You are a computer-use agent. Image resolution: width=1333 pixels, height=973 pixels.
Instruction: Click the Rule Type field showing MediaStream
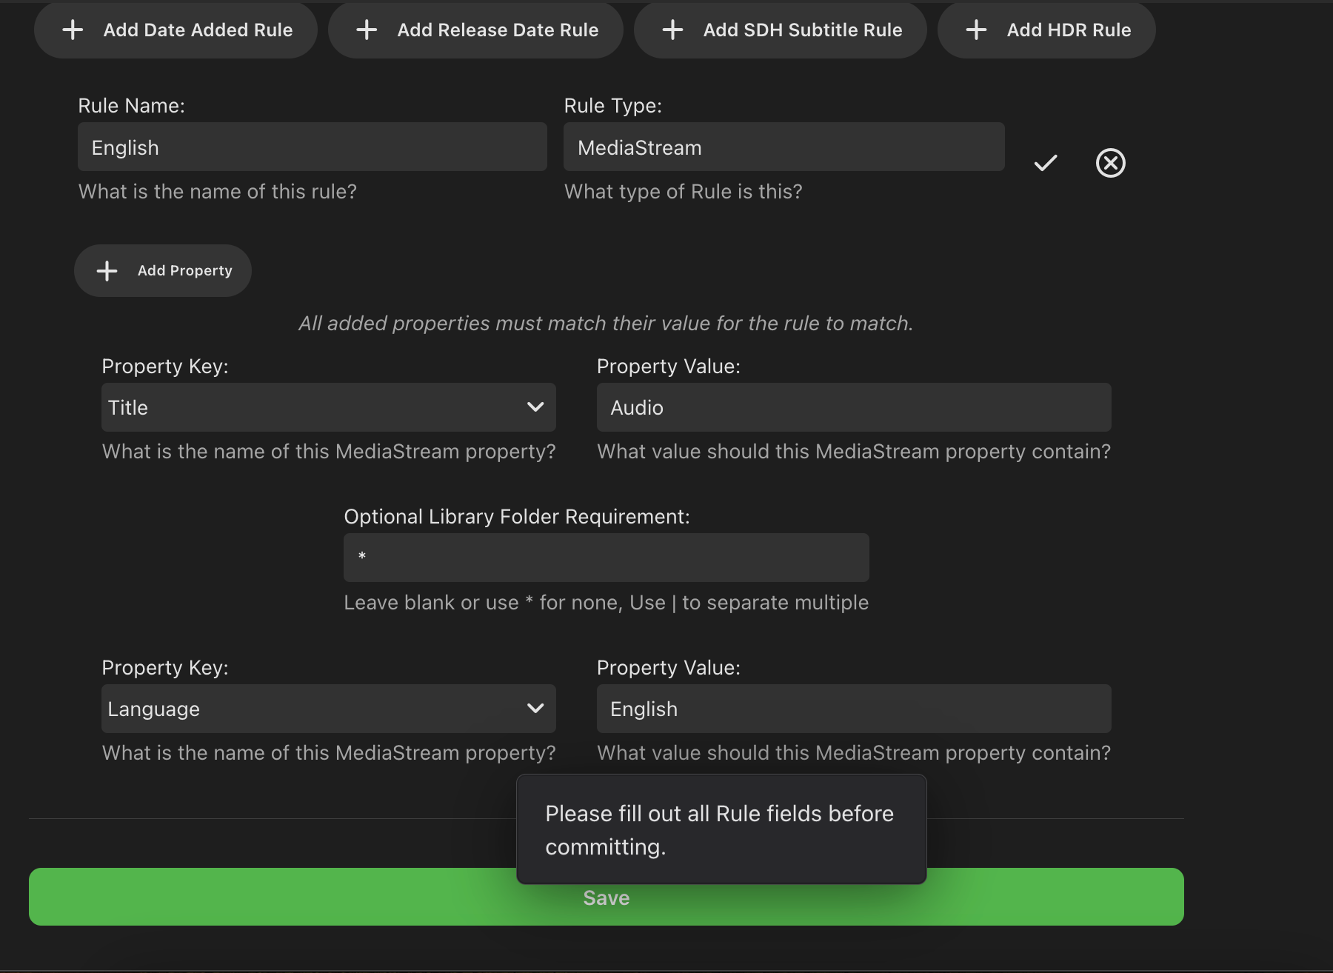784,147
